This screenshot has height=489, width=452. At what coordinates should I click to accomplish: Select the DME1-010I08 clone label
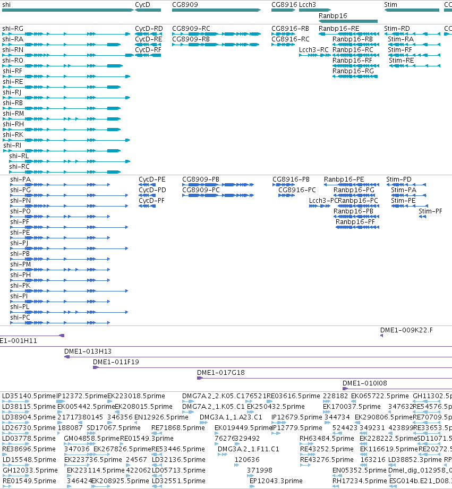(x=365, y=383)
